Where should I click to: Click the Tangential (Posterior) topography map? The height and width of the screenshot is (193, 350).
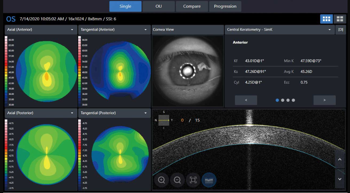pyautogui.click(x=120, y=155)
